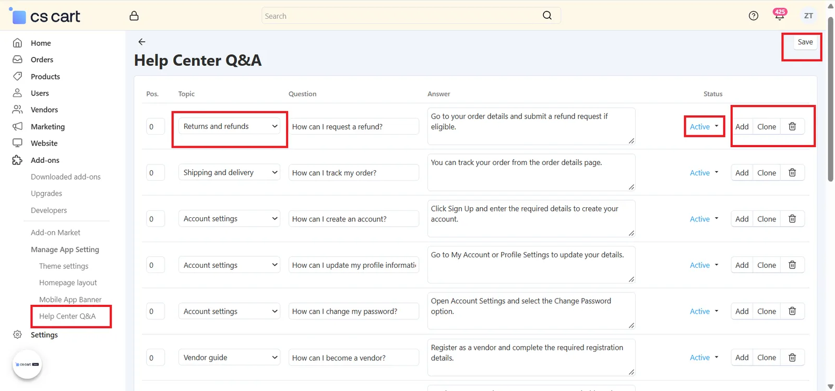835x391 pixels.
Task: Click the header Search field
Action: coord(411,16)
